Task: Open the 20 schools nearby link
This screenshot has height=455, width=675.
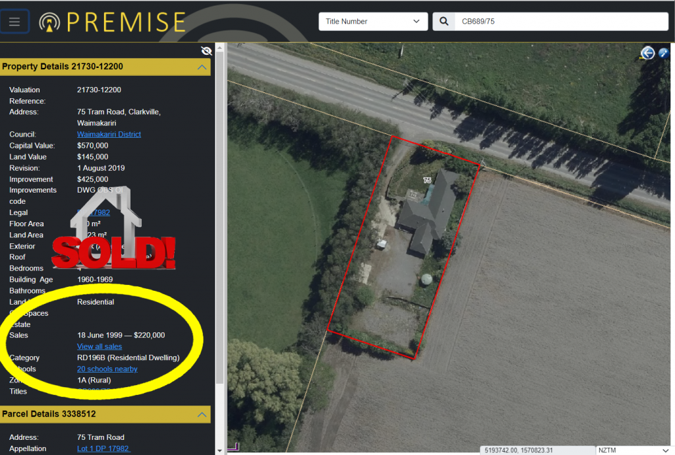Action: click(x=107, y=369)
